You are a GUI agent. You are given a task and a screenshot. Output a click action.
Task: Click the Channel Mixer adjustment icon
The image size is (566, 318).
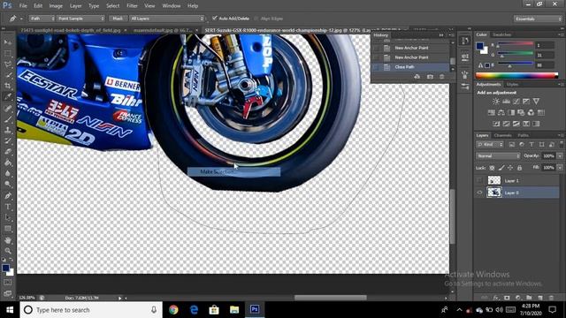click(x=531, y=112)
